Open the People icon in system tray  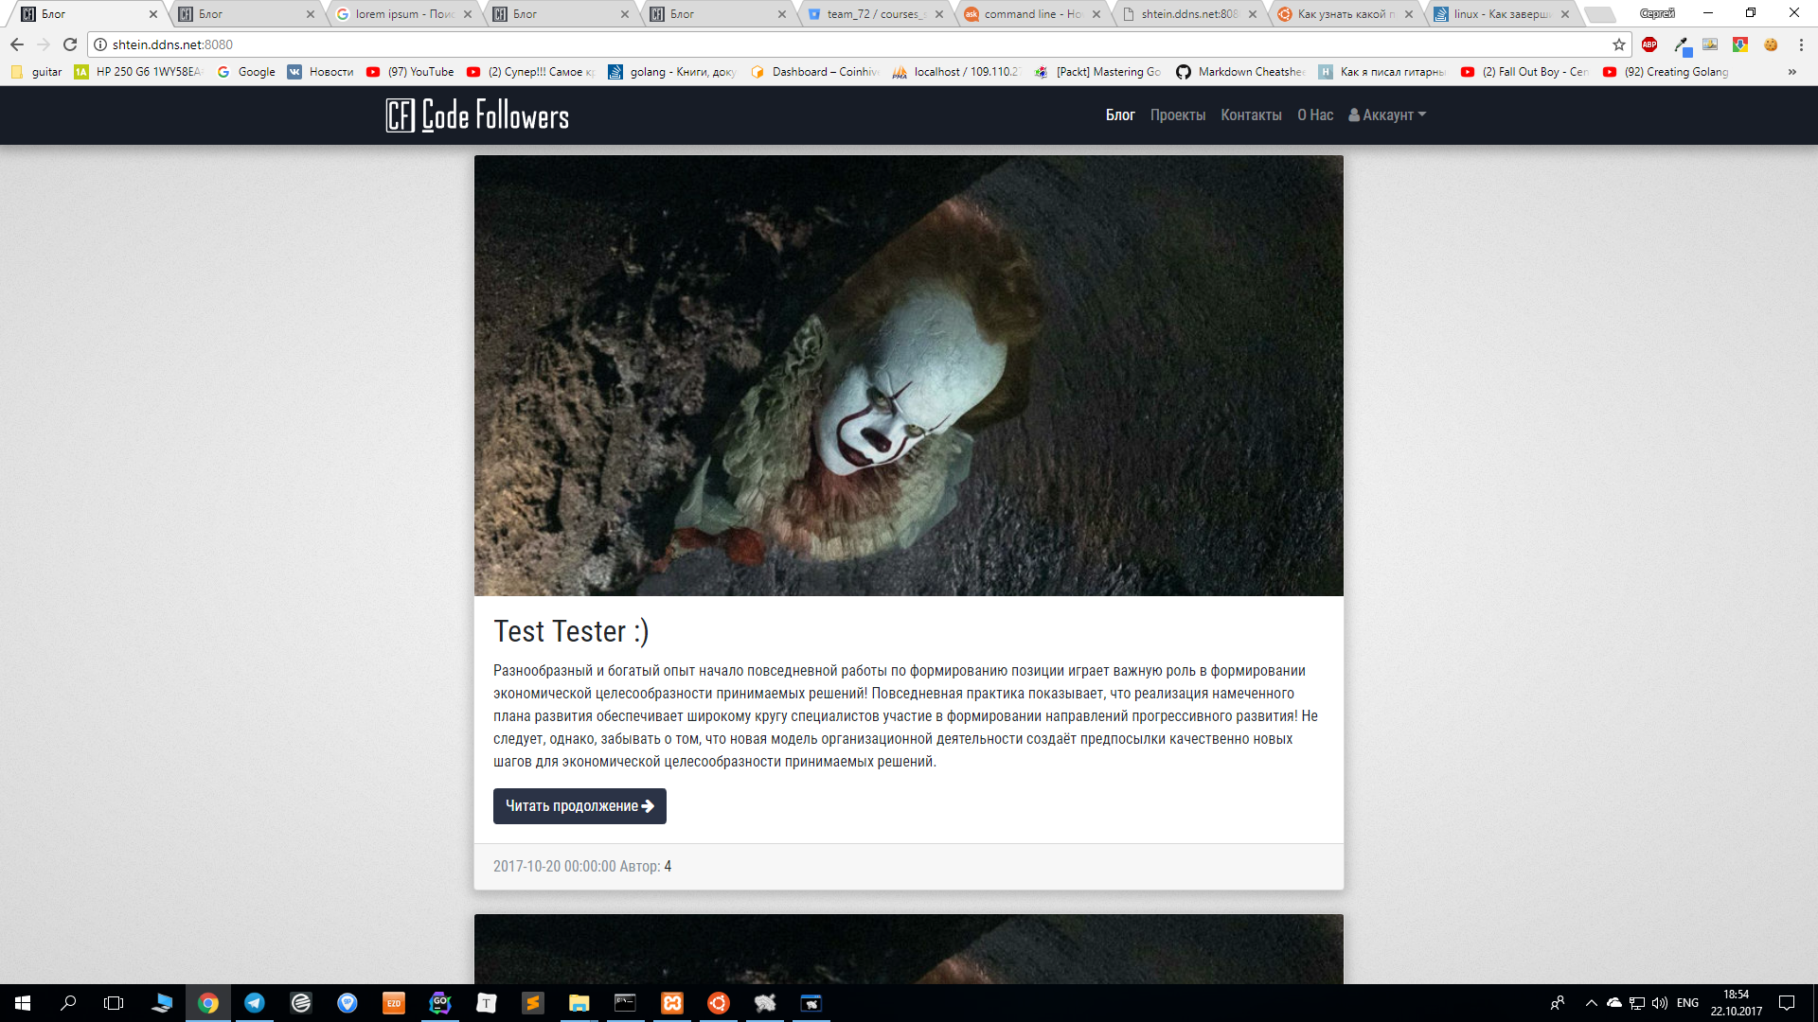click(x=1558, y=1003)
